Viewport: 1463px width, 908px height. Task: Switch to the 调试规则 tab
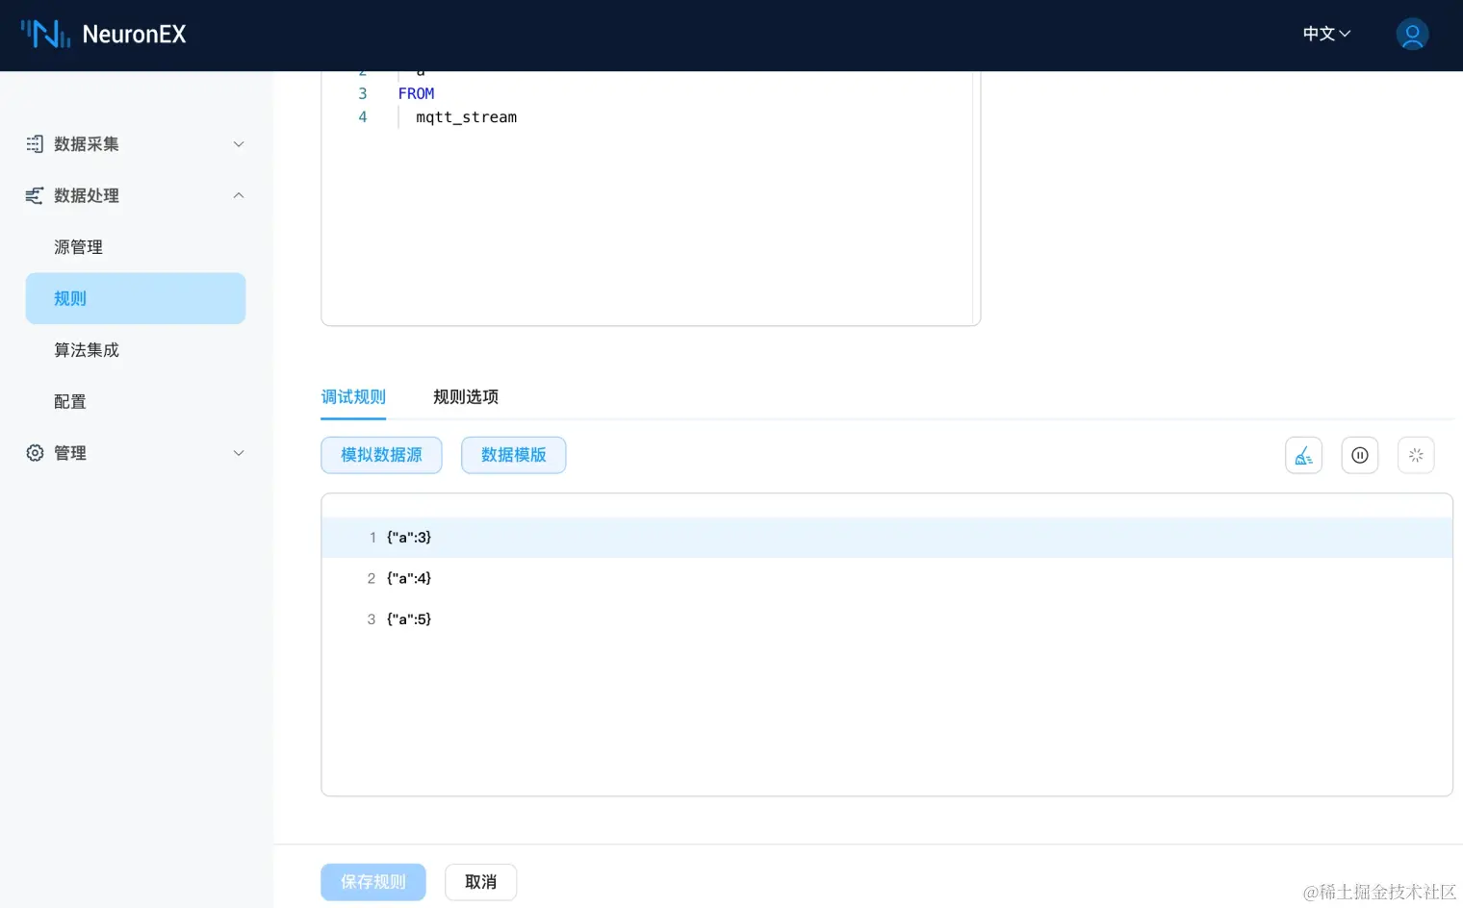pyautogui.click(x=353, y=396)
